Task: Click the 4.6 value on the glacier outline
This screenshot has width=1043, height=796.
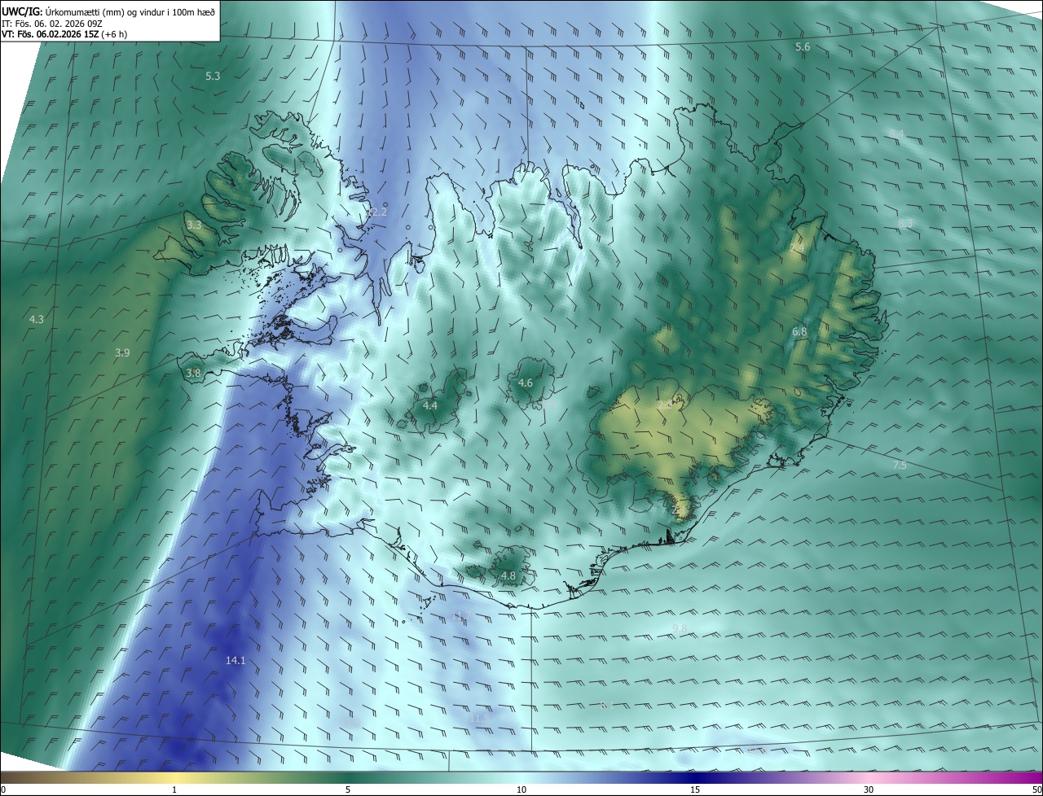Action: (x=526, y=383)
